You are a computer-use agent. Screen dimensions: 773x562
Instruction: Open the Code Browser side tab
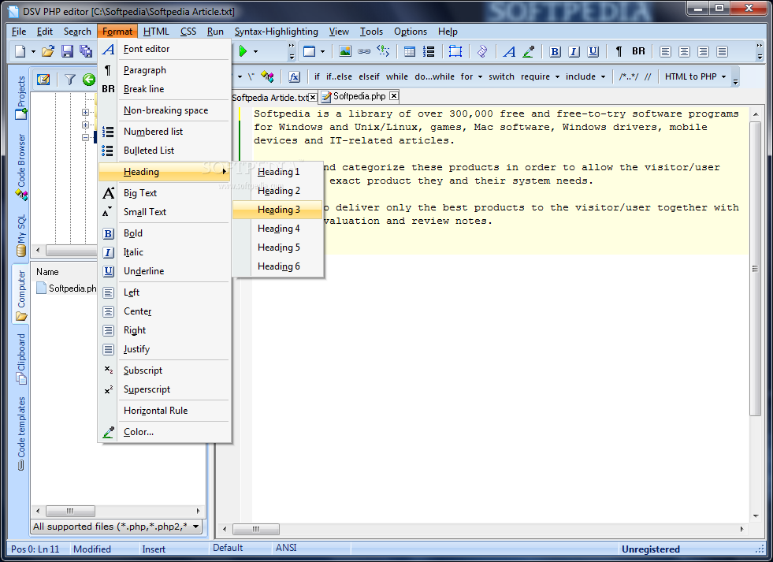click(21, 166)
